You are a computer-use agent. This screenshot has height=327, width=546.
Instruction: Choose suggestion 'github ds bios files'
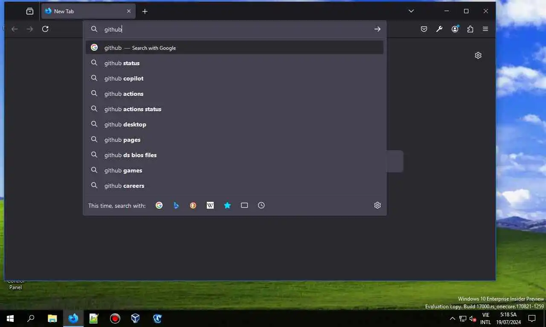235,155
